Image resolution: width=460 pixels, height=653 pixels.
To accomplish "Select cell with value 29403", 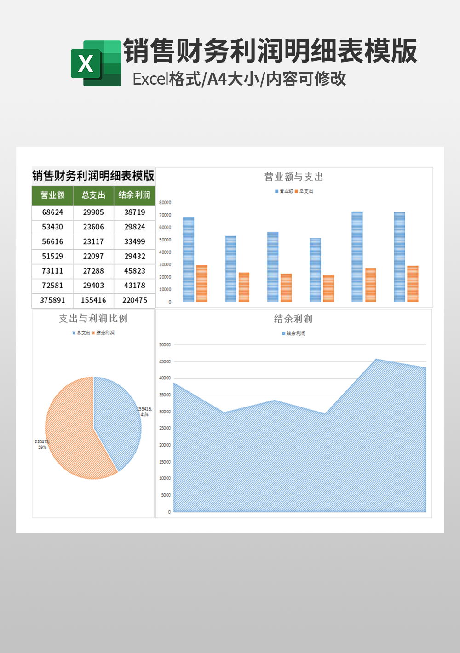I will pos(93,286).
